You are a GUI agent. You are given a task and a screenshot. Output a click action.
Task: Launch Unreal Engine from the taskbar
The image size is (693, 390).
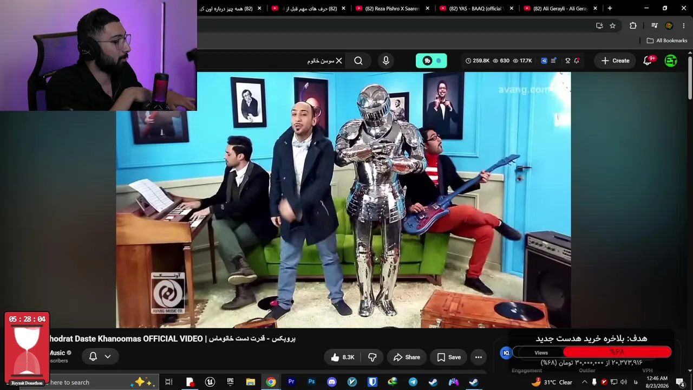pyautogui.click(x=210, y=382)
